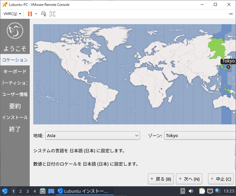Click the show desktop blue icon
The image size is (236, 196).
[51, 191]
